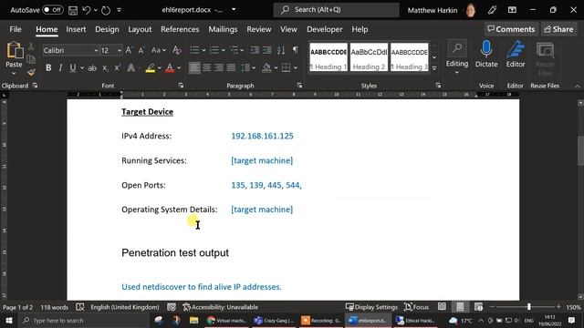Click Decrease Indent icon
584x328 pixels.
pyautogui.click(x=255, y=50)
